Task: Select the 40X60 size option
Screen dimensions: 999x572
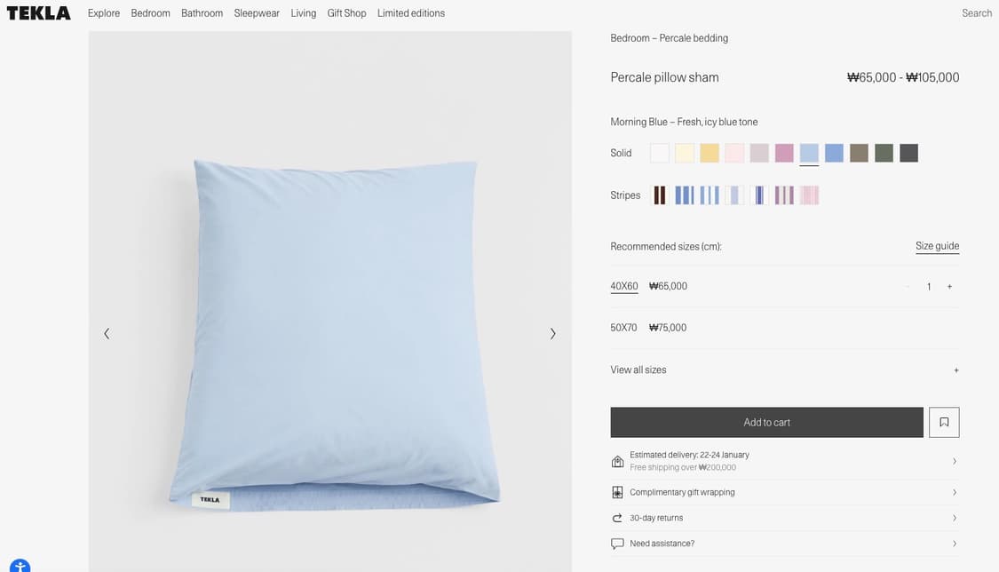Action: coord(624,286)
